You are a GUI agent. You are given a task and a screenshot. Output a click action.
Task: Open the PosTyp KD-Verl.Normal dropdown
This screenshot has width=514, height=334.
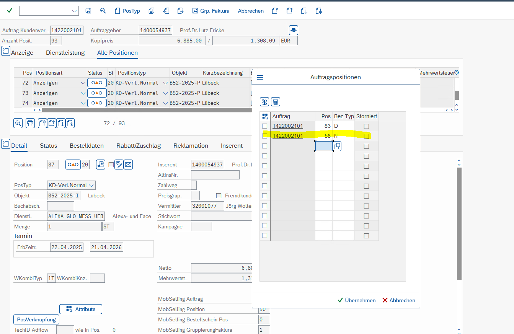91,185
